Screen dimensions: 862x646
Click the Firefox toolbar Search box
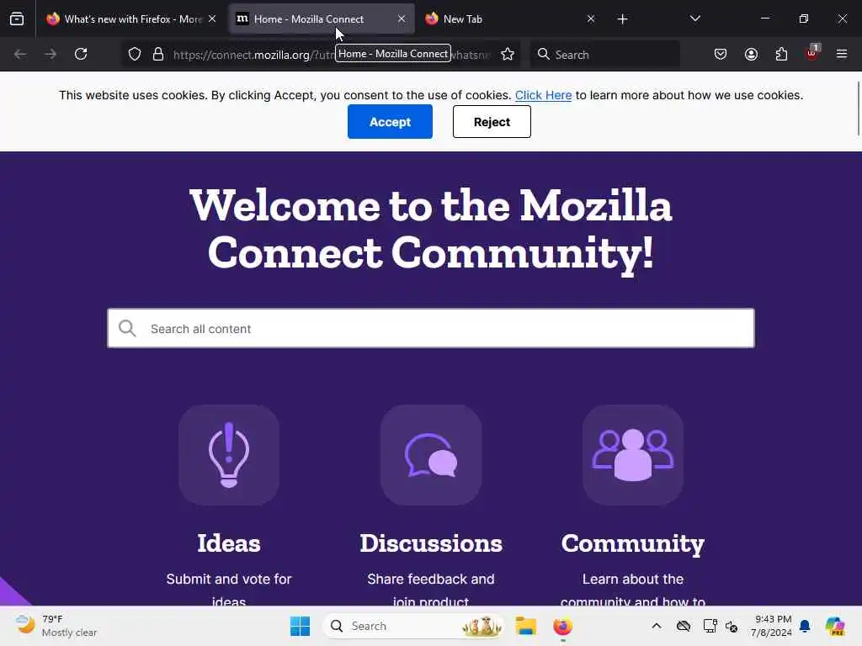[x=604, y=55]
